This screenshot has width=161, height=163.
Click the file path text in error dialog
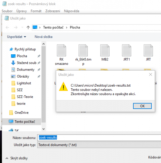(100, 85)
